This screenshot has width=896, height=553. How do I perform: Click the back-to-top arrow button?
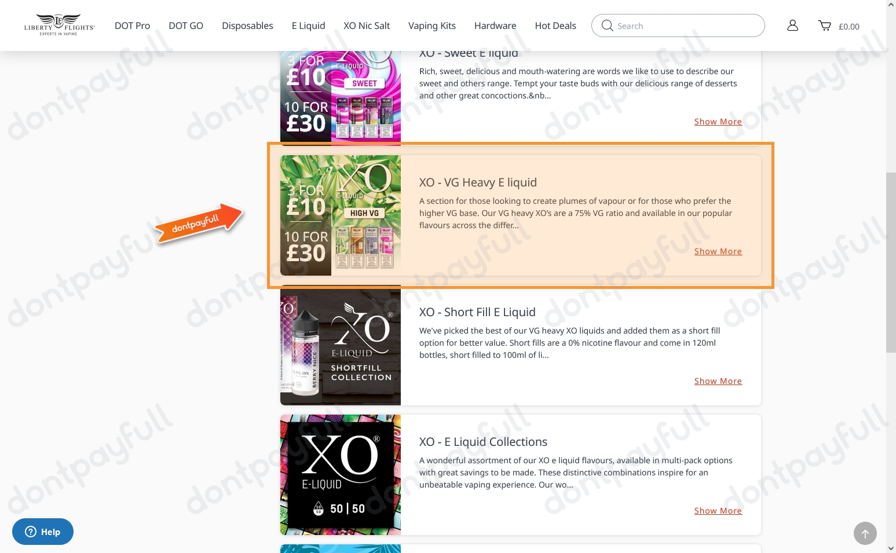[865, 533]
